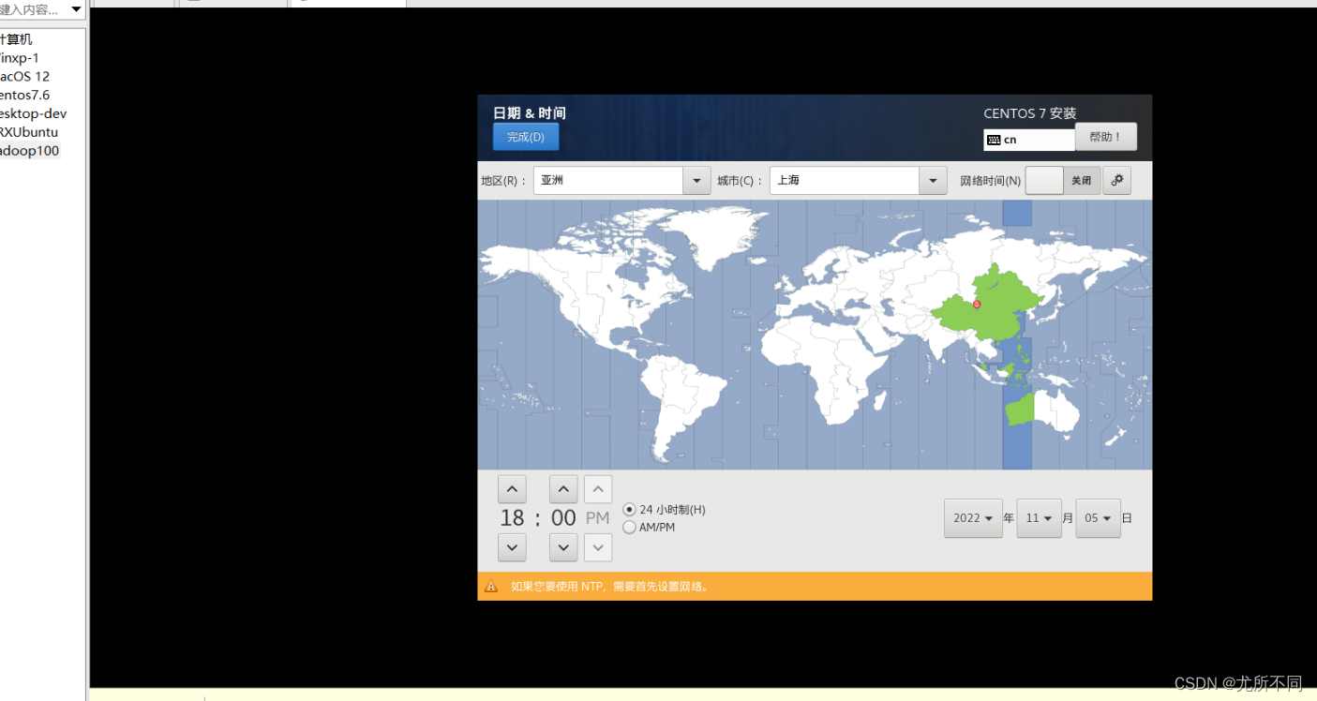1317x701 pixels.
Task: Open the 2022 year dropdown
Action: (x=973, y=518)
